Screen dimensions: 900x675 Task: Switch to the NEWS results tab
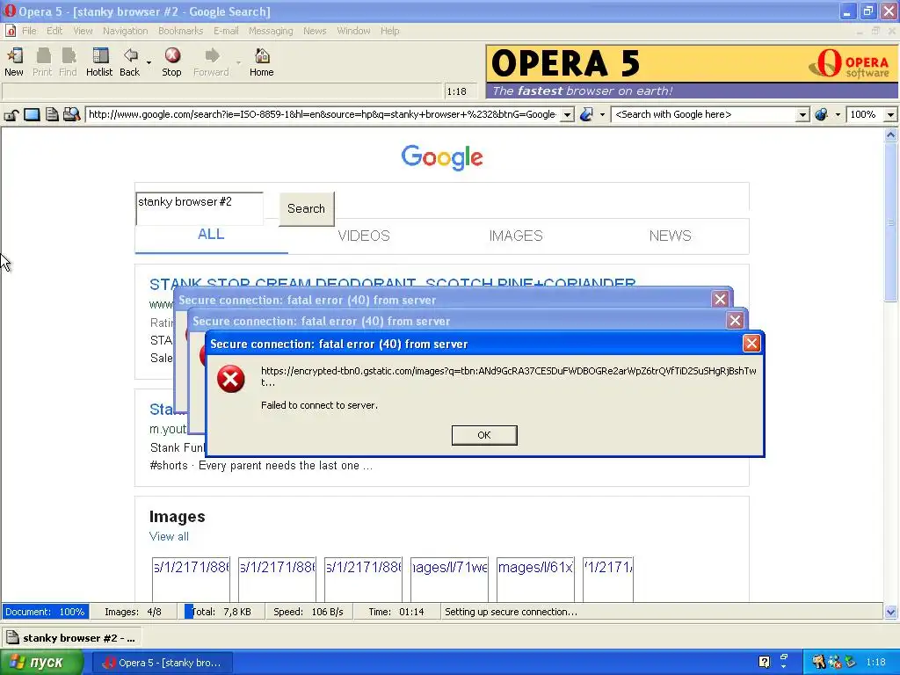(671, 236)
